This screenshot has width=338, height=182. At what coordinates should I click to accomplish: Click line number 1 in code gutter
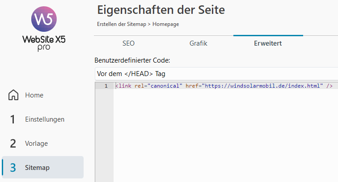click(x=106, y=86)
